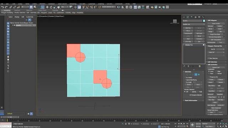The image size is (228, 128).
Task: Choose SubObj preview selection radio
Action: [x=191, y=92]
